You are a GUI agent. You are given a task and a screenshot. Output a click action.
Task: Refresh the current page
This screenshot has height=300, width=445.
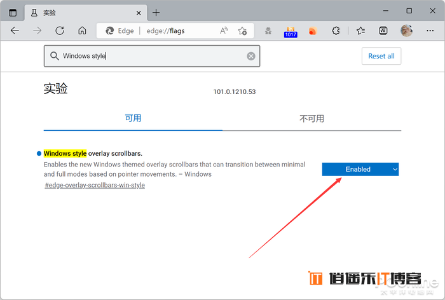[60, 31]
